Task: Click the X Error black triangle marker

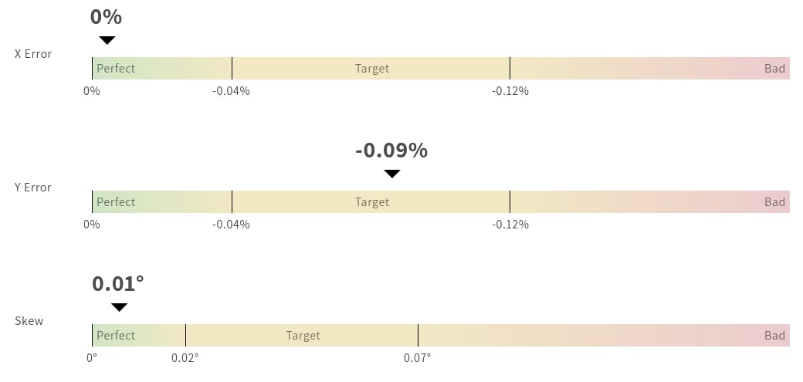Action: click(107, 40)
